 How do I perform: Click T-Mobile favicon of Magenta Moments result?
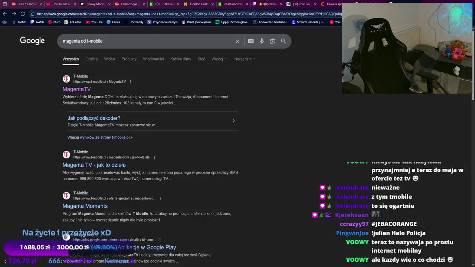pos(66,196)
